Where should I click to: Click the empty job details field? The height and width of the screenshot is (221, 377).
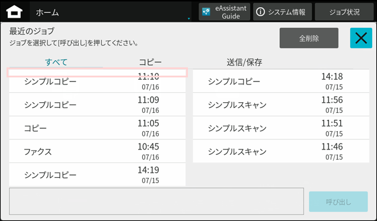(156, 201)
